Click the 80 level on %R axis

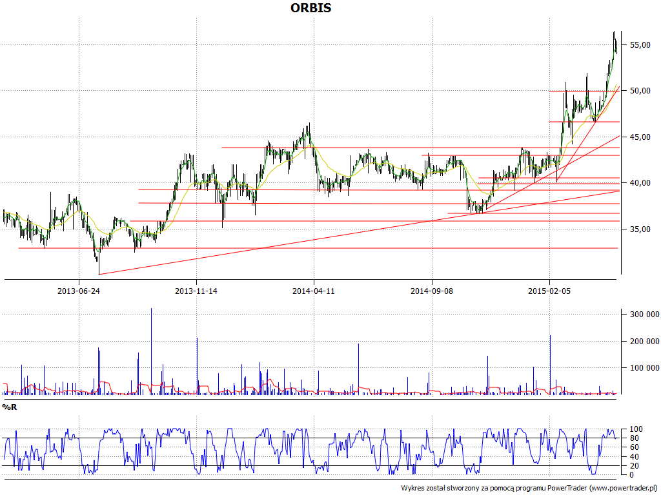[636, 438]
